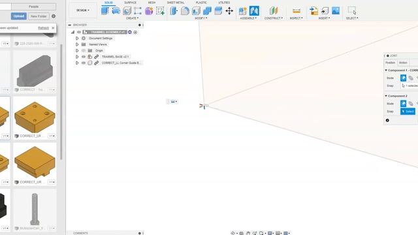This screenshot has width=418, height=235.
Task: Click the Upload button
Action: 19,16
